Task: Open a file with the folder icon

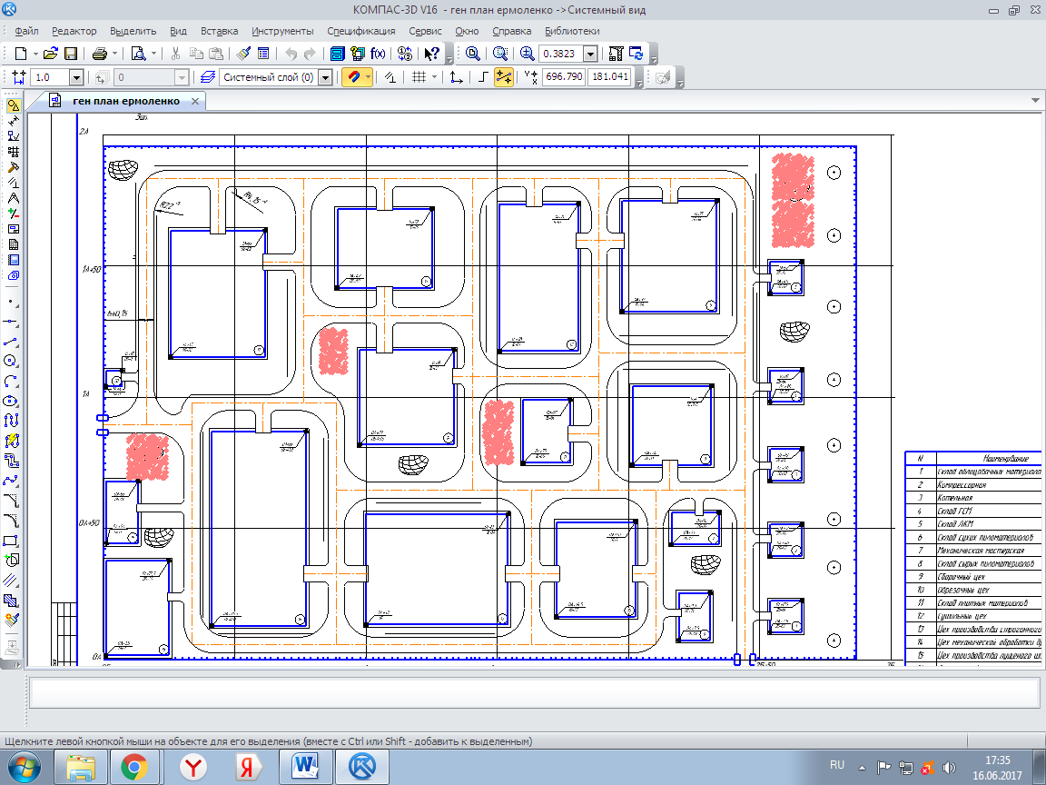Action: [51, 54]
